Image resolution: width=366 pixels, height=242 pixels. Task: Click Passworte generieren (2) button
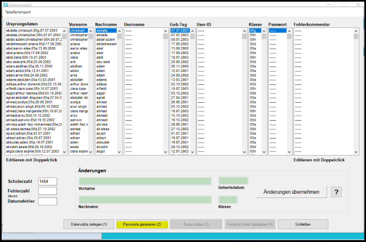(142, 224)
